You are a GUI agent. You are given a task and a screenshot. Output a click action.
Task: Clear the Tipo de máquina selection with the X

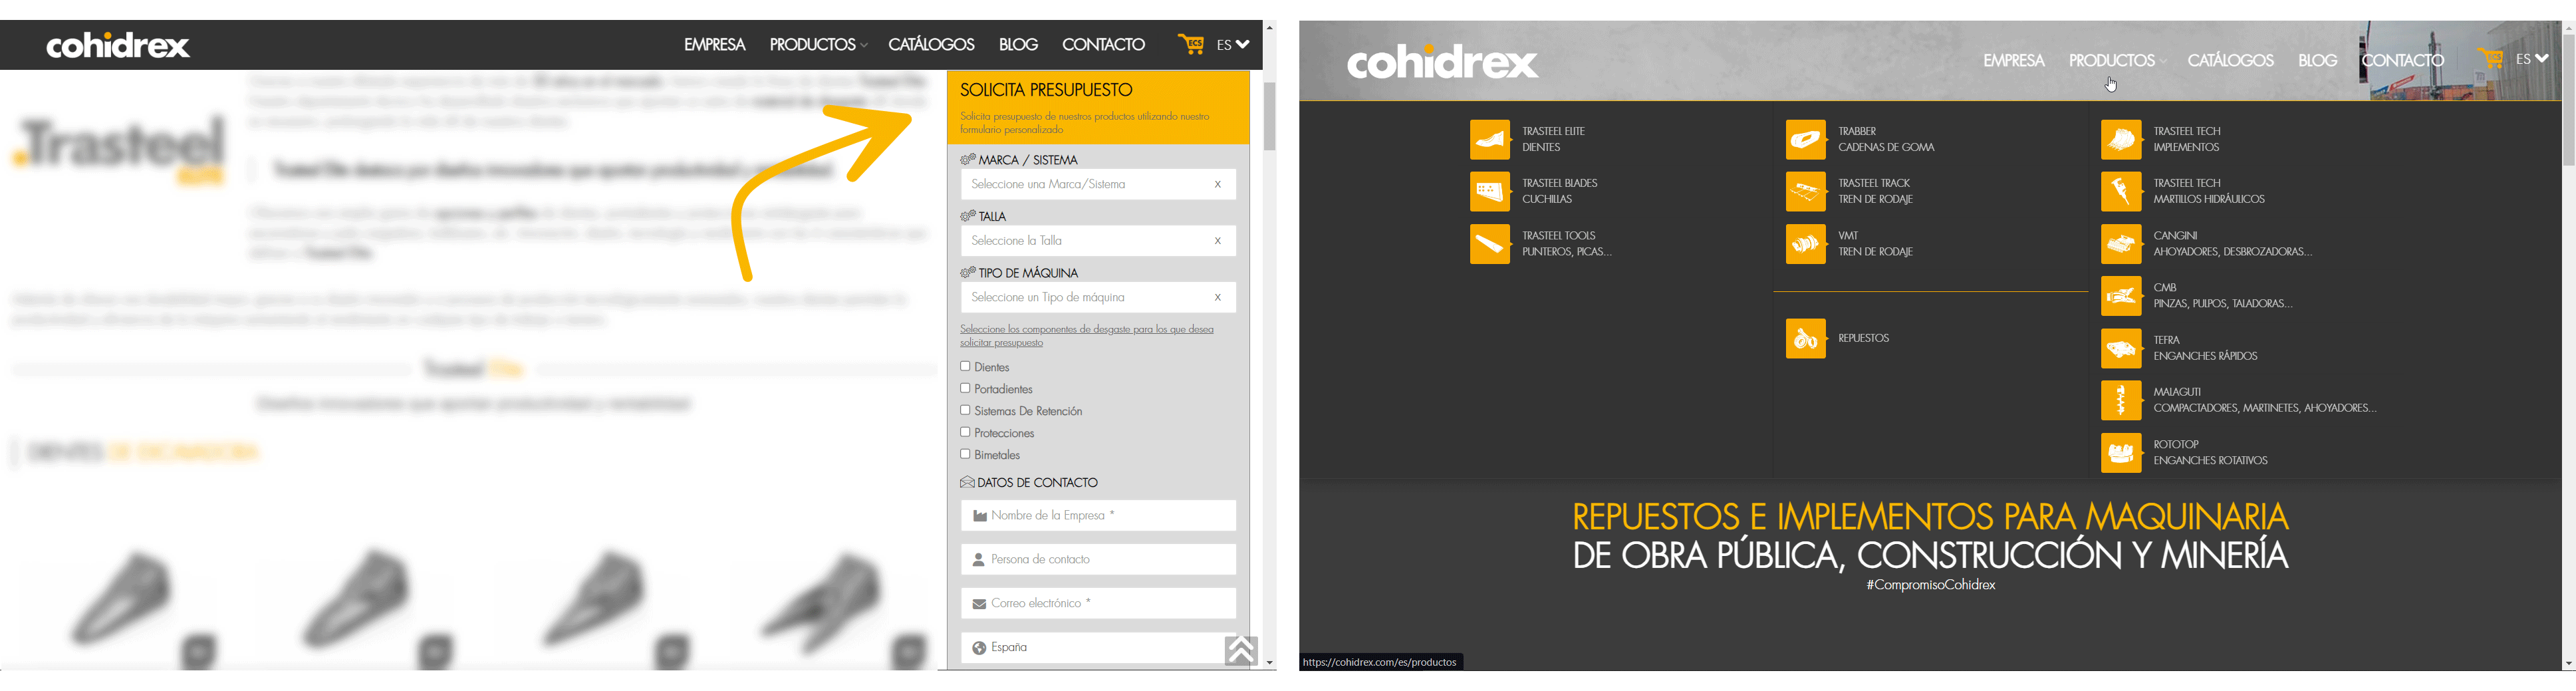point(1218,297)
